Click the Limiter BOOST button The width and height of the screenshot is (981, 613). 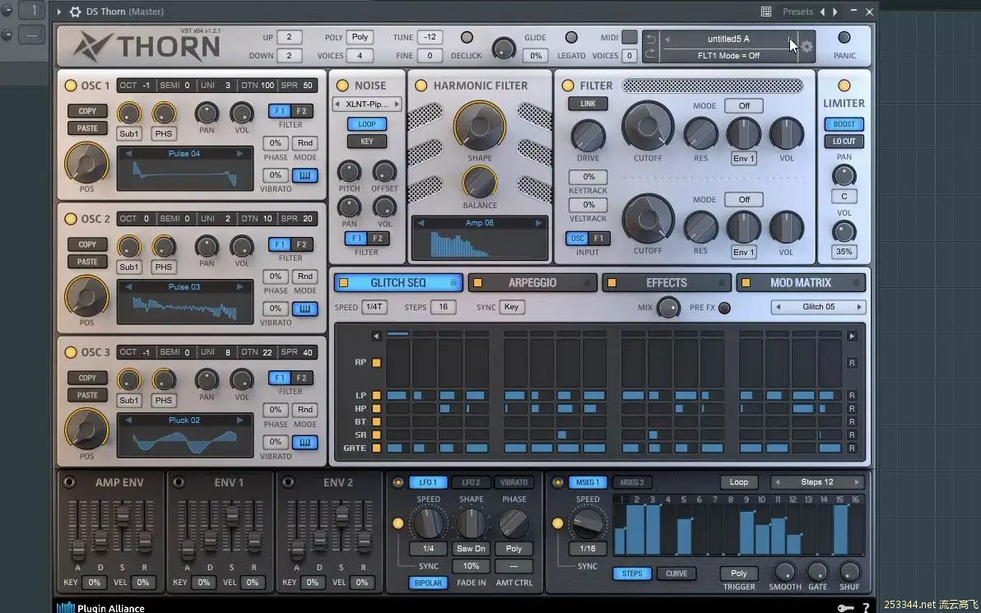click(844, 124)
